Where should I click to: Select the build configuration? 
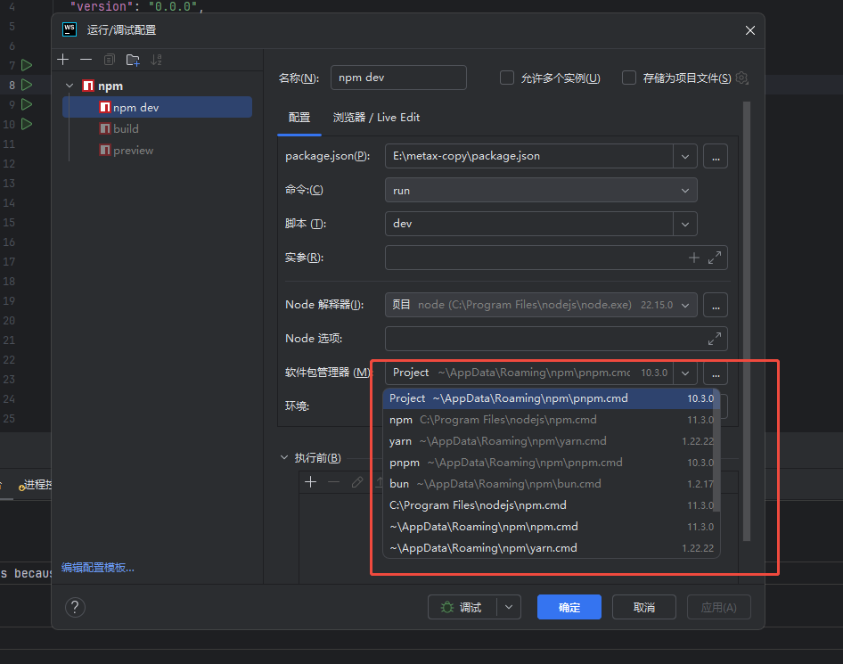[157, 129]
